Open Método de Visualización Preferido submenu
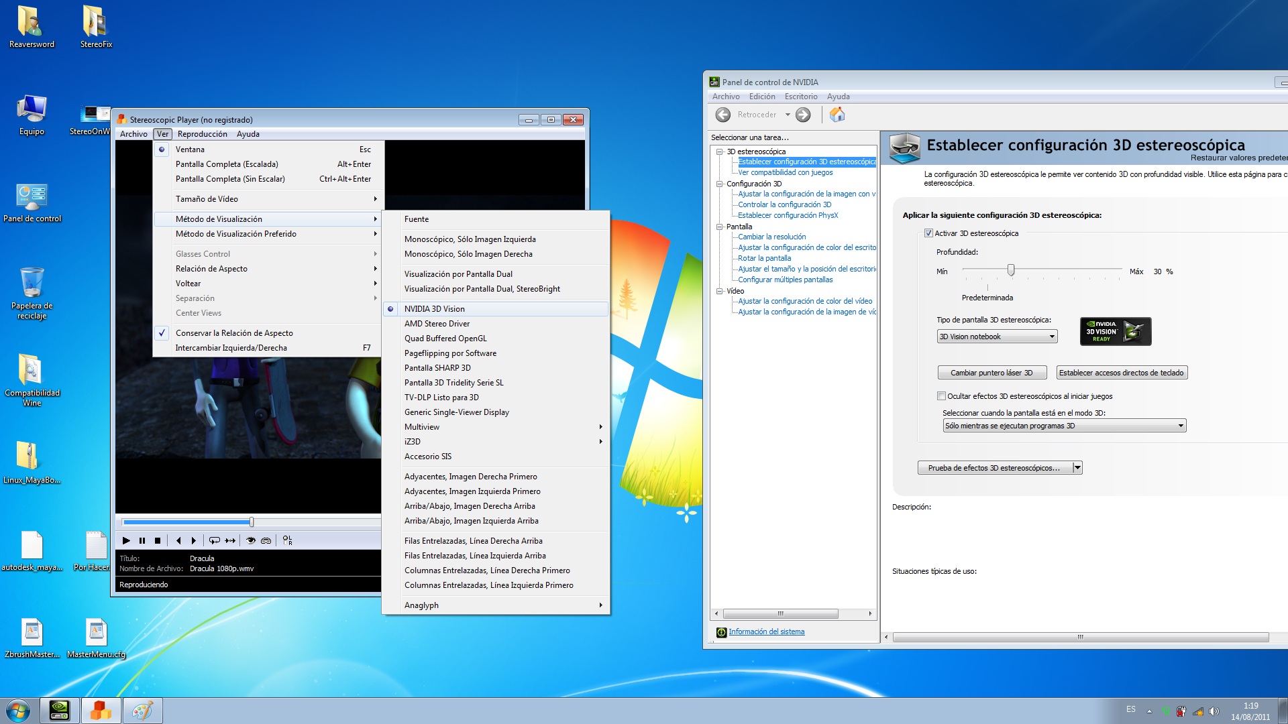1288x724 pixels. click(268, 234)
